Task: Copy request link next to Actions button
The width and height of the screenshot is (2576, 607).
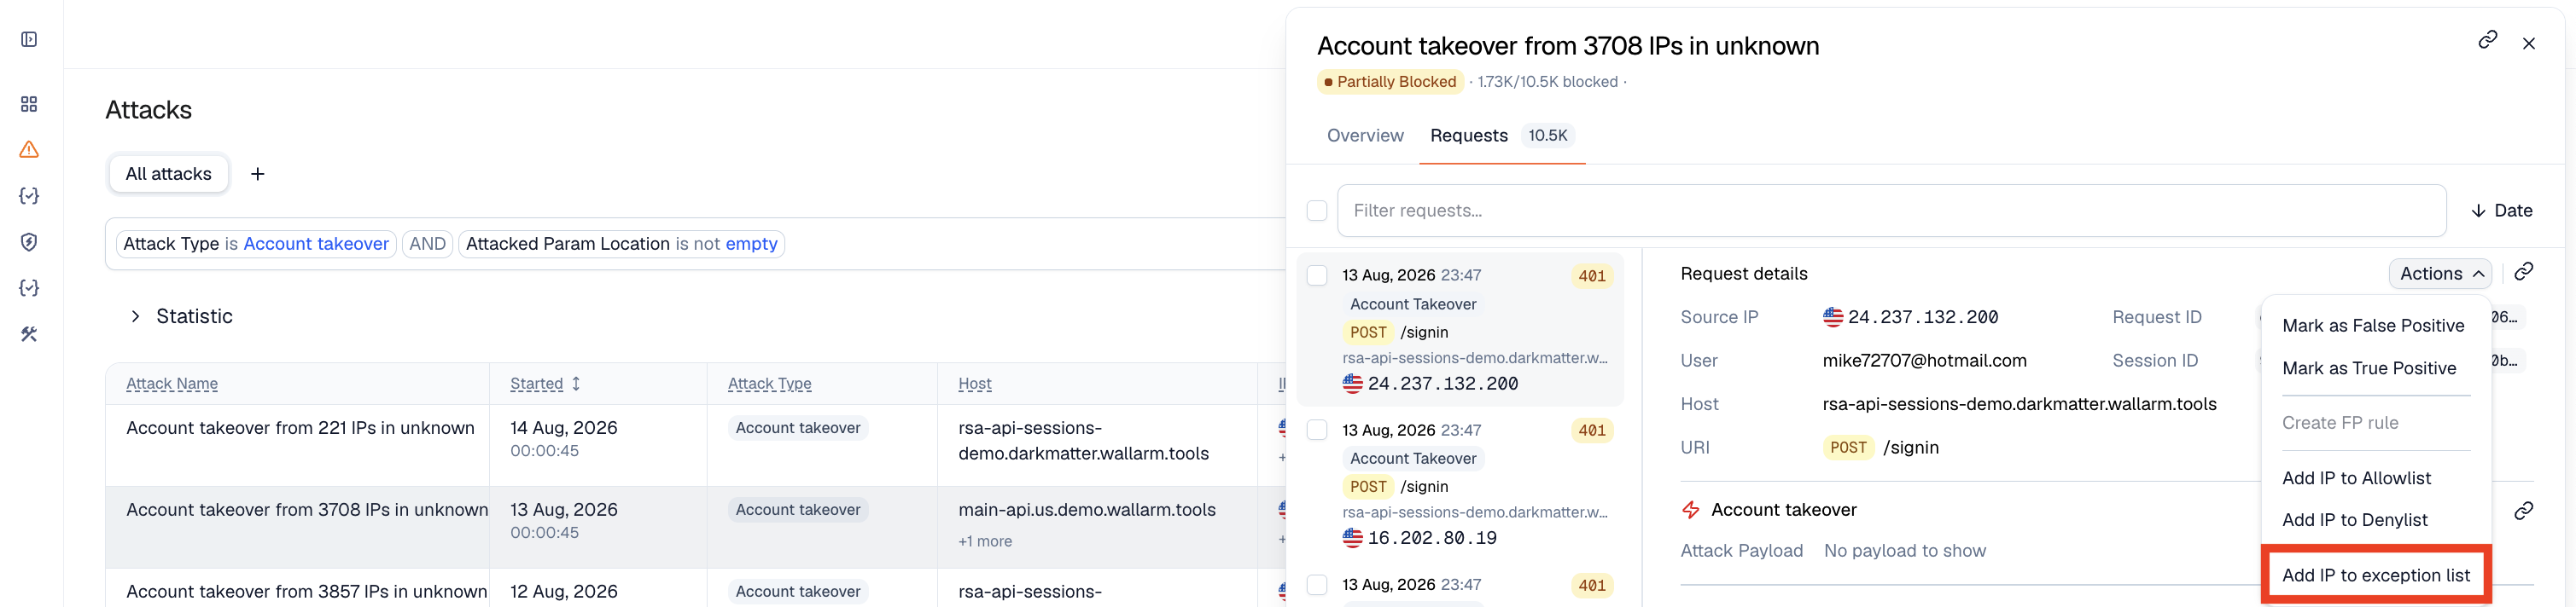Action: [x=2524, y=272]
